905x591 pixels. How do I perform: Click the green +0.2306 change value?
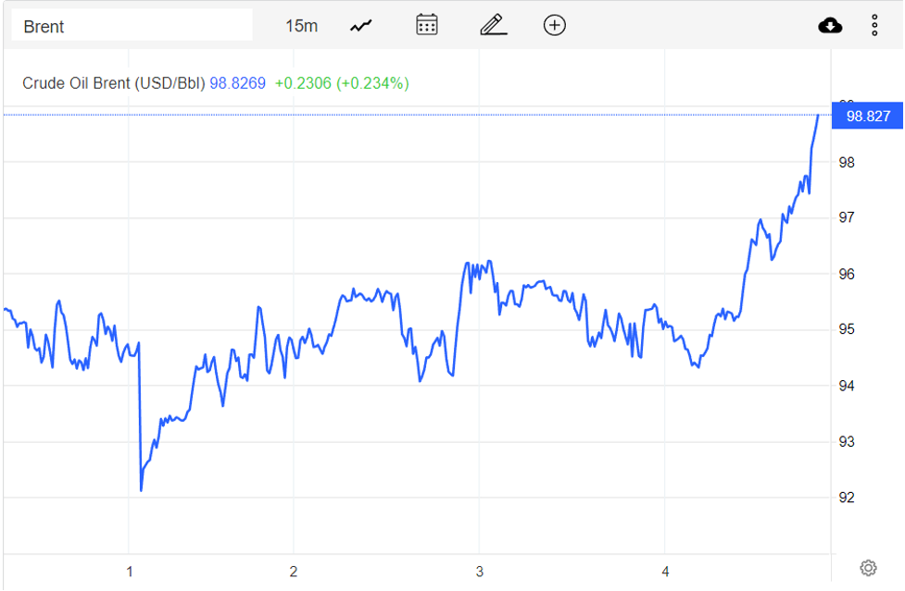(303, 83)
